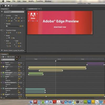Click the element name field in Properties
This screenshot has height=105, width=105.
click(x=14, y=12)
